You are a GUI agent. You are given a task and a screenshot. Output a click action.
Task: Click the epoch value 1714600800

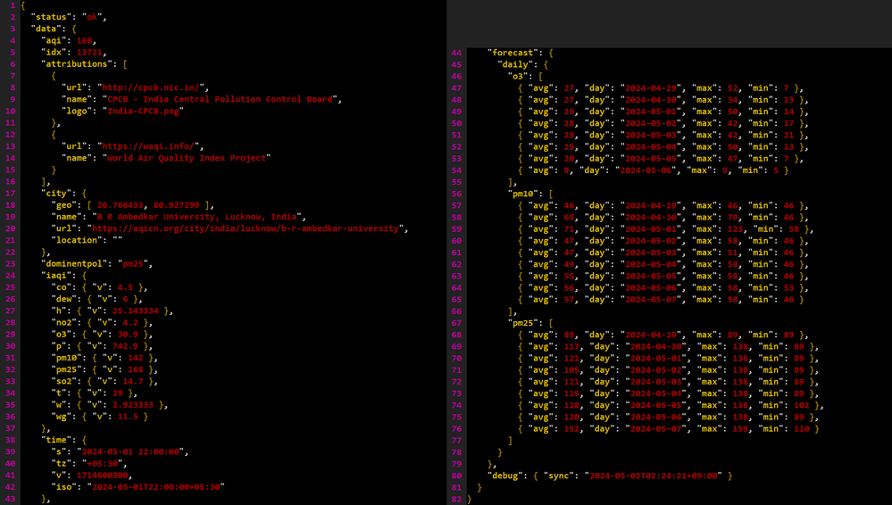tap(103, 476)
